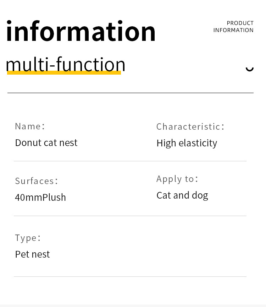Select the "Cat and dog" value
266x307 pixels.
(x=182, y=195)
